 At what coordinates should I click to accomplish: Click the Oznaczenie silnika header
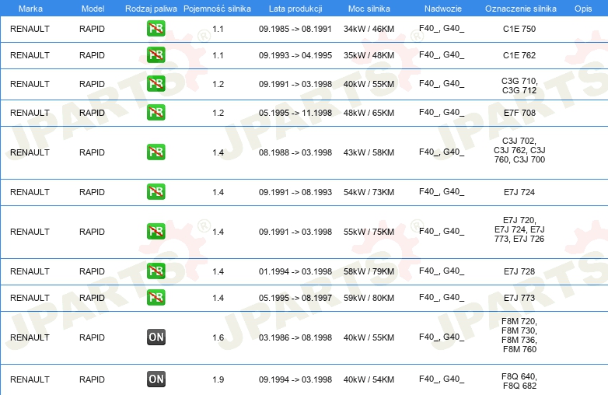[520, 9]
